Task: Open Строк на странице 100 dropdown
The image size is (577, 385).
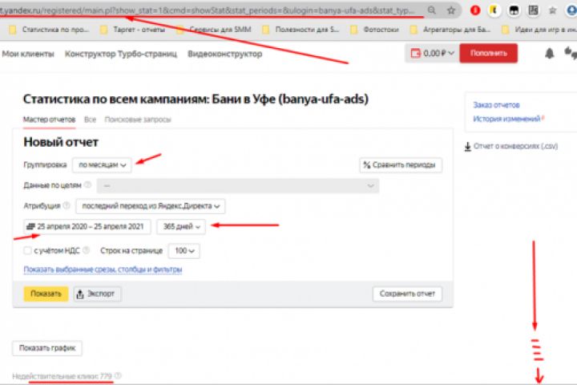Action: 184,251
